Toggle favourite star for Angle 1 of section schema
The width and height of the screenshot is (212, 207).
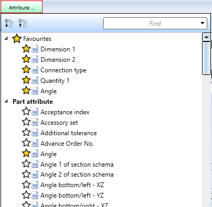coord(26,164)
